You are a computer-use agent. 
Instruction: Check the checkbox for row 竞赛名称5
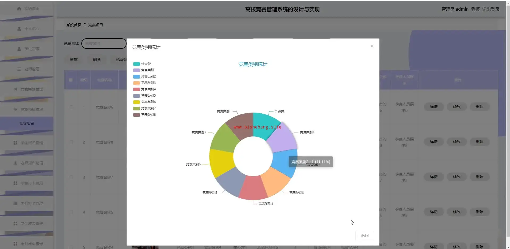point(71,212)
